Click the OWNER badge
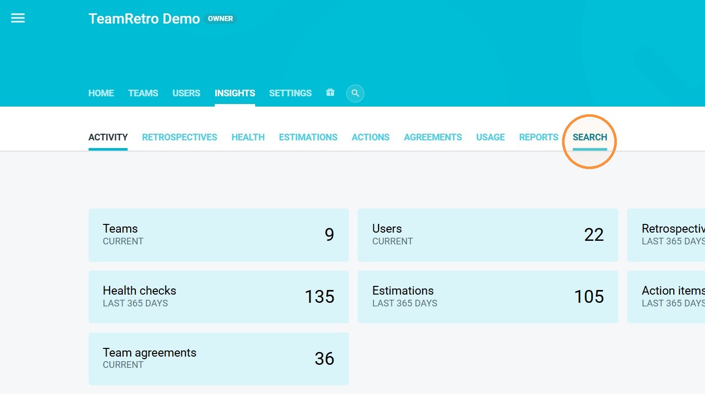 click(220, 19)
